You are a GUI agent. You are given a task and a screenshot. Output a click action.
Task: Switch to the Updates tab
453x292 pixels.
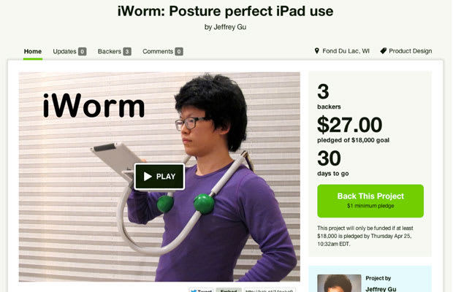(x=69, y=51)
